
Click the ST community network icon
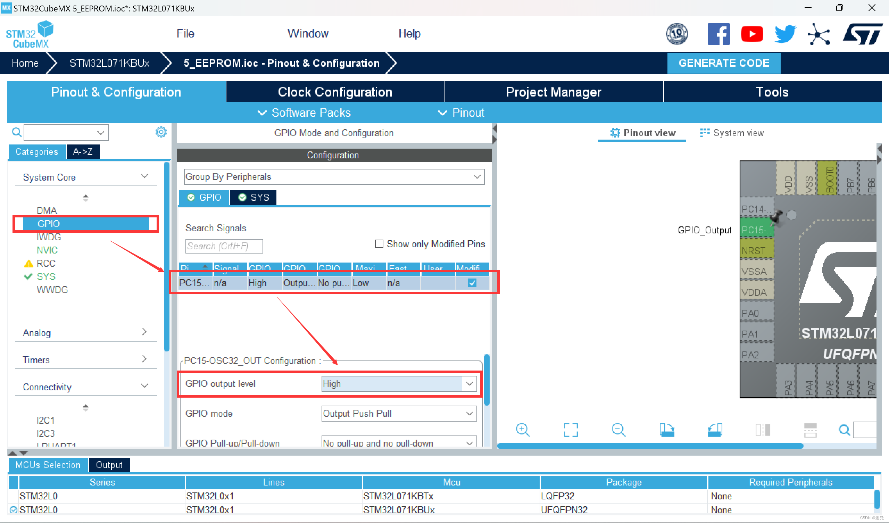point(819,34)
